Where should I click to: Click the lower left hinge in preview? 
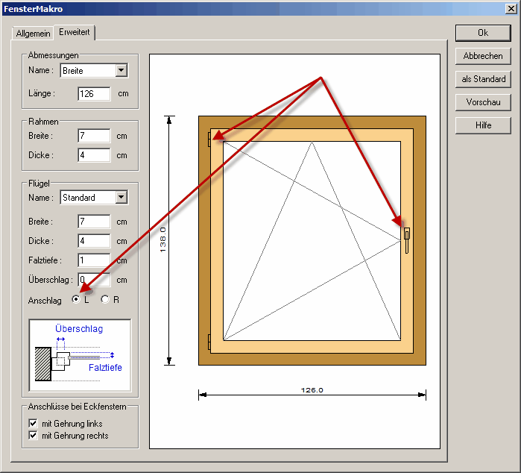[210, 342]
